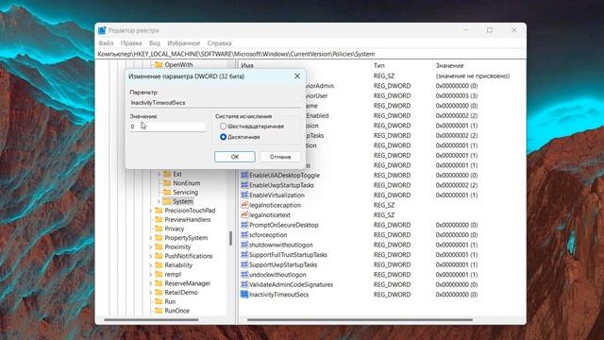Select the PrecisionTouchPad folder icon
This screenshot has width=604, height=340.
(159, 211)
